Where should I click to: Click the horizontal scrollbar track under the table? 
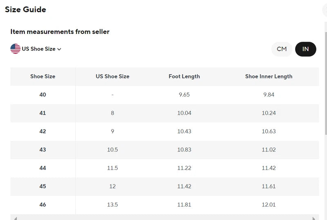tap(163, 218)
